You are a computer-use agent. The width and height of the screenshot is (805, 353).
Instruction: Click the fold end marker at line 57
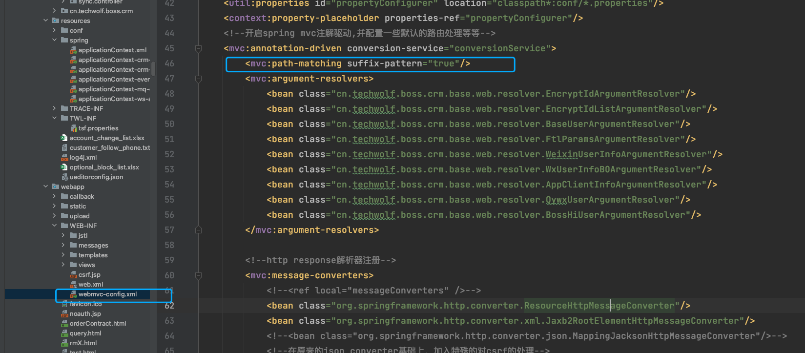(198, 229)
